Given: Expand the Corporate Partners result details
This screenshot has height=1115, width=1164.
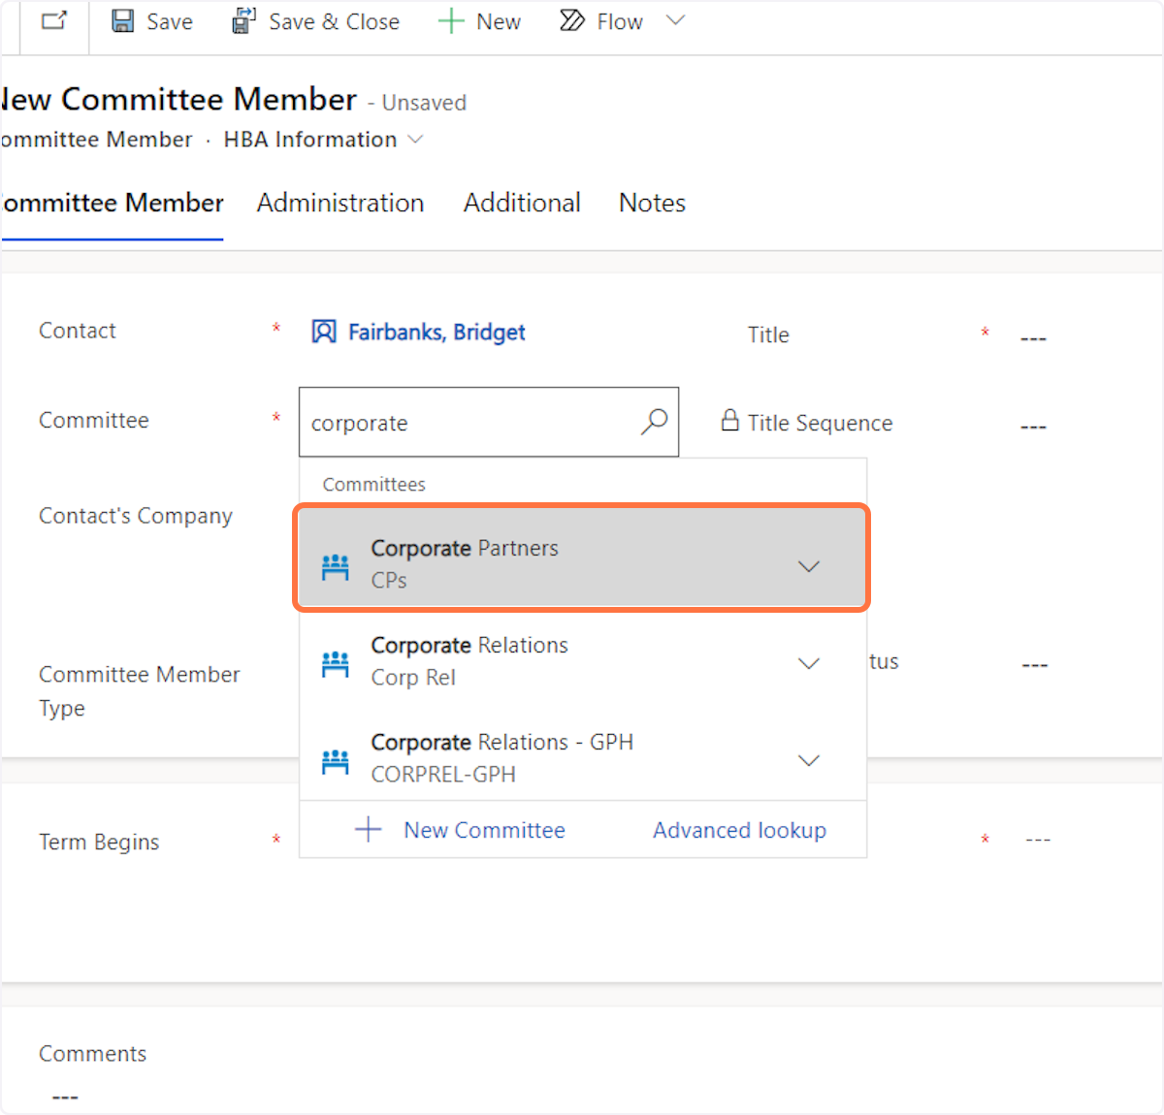Looking at the screenshot, I should point(809,566).
